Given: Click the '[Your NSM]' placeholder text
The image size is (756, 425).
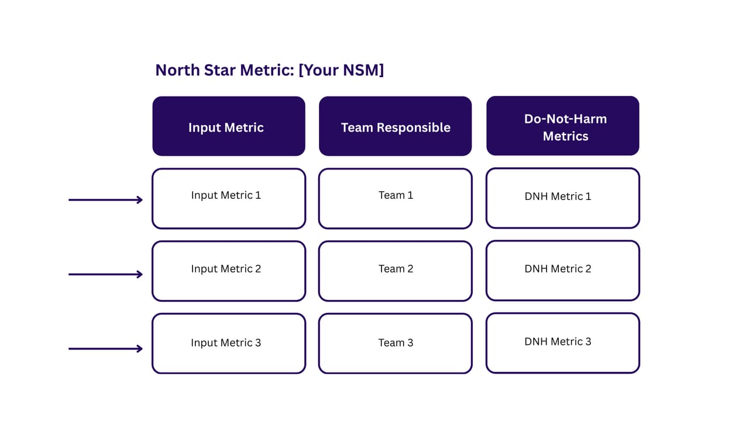Looking at the screenshot, I should pos(341,70).
